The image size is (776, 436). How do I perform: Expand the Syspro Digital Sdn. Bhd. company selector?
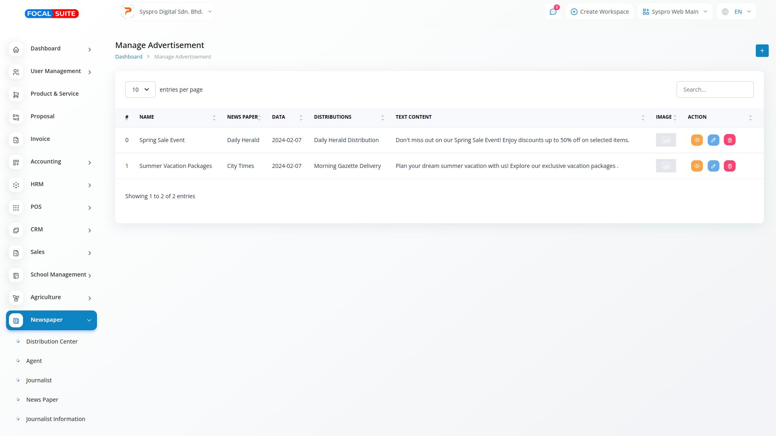point(167,12)
